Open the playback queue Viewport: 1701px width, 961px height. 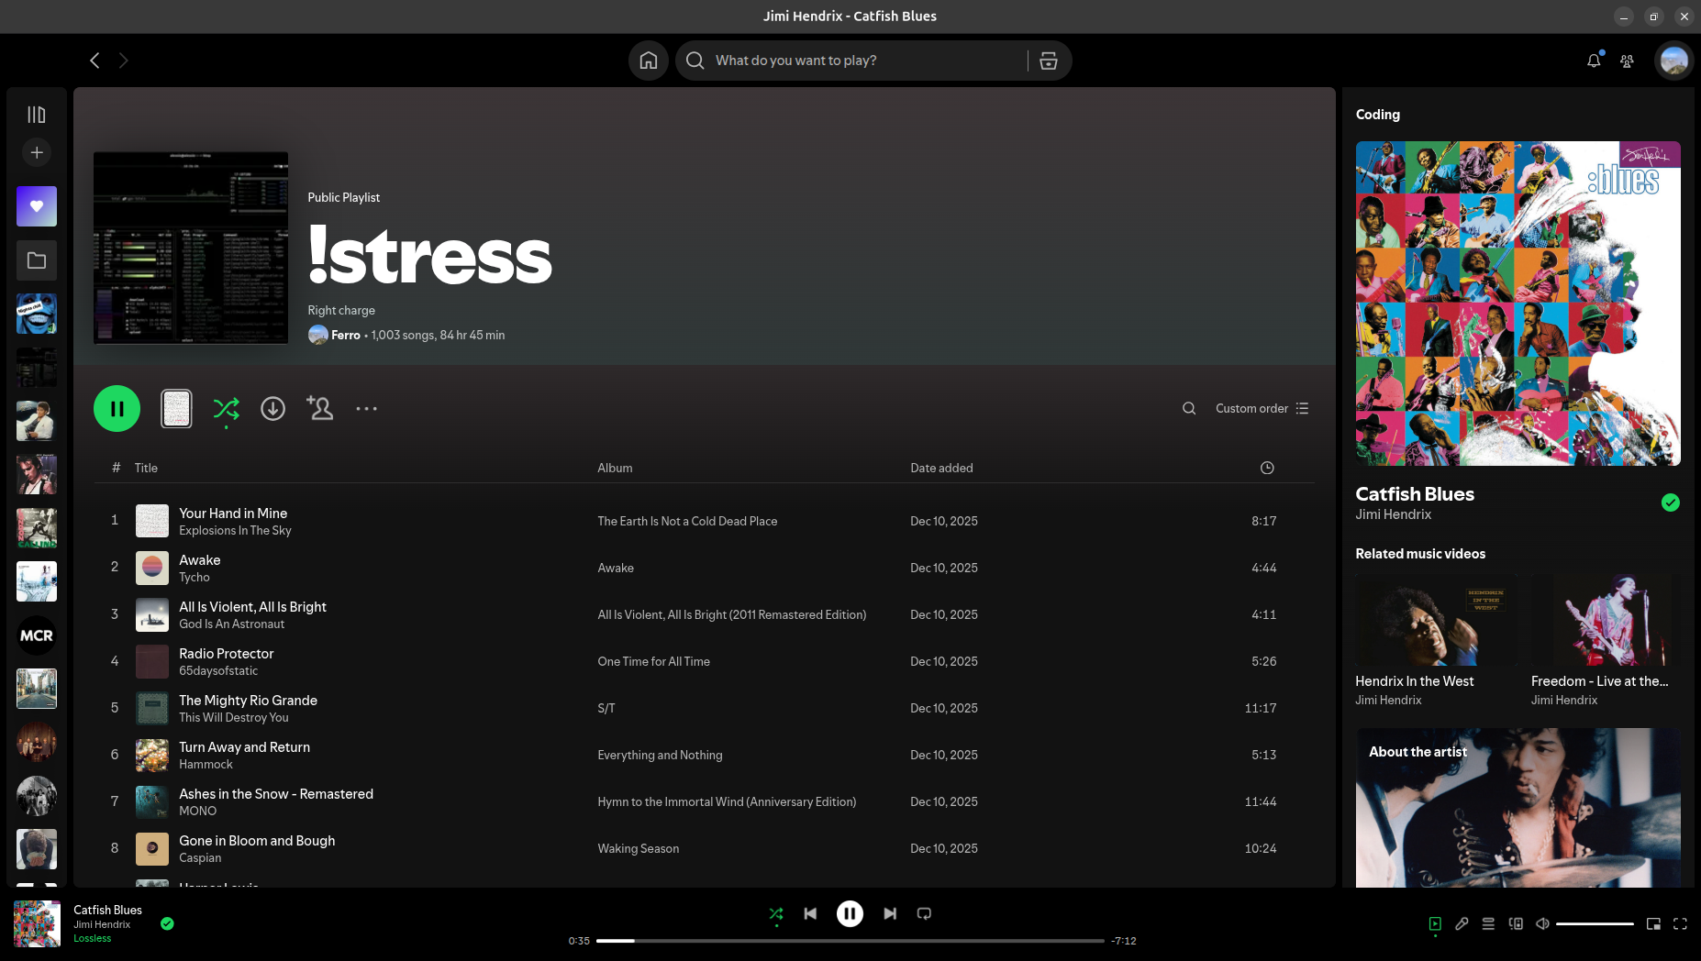pyautogui.click(x=1488, y=923)
